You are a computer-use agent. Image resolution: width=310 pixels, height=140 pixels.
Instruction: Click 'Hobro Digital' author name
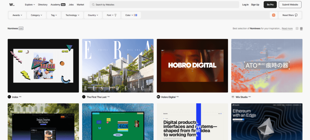click(168, 97)
